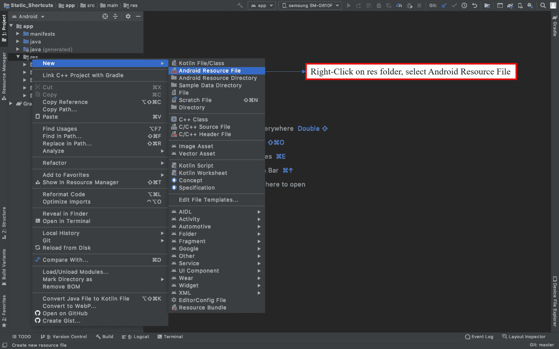Open the Logcat tool window
Image resolution: width=559 pixels, height=349 pixels.
click(x=138, y=337)
